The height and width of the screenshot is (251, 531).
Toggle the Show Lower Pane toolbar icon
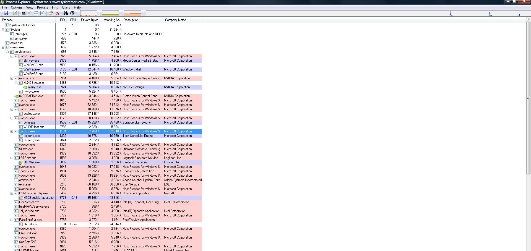pyautogui.click(x=36, y=13)
